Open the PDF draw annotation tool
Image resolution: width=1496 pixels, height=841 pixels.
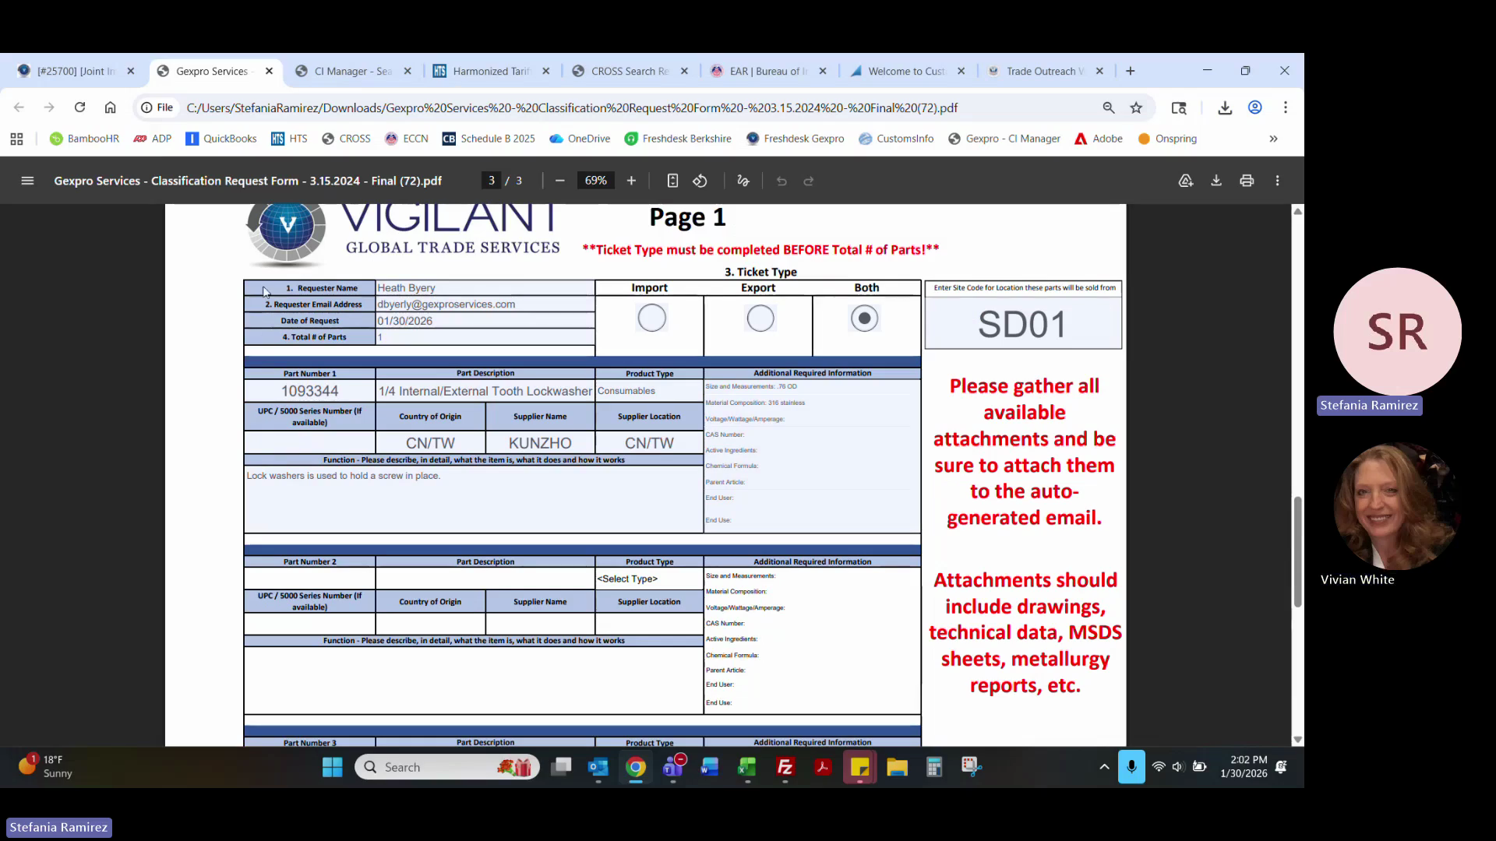743,181
